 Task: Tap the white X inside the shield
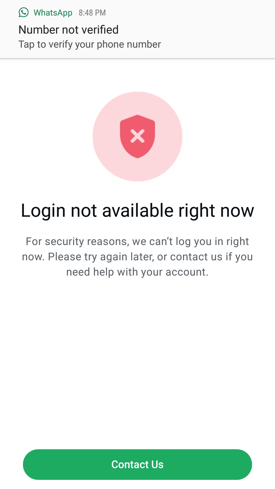point(137,136)
